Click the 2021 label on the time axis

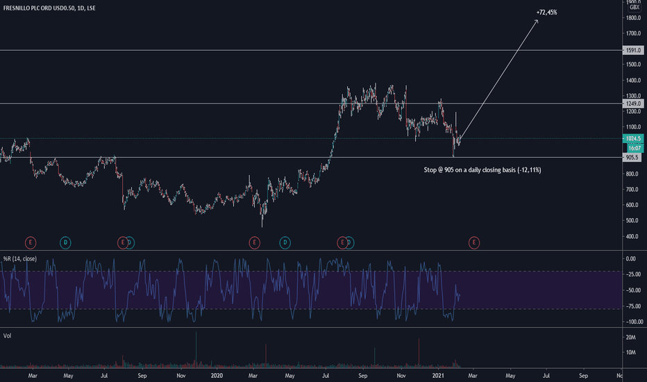[438, 375]
